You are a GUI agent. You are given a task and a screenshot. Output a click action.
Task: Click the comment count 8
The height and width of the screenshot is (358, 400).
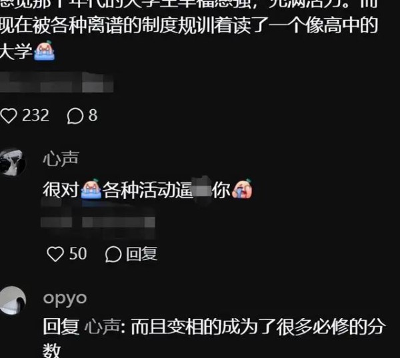coord(93,116)
